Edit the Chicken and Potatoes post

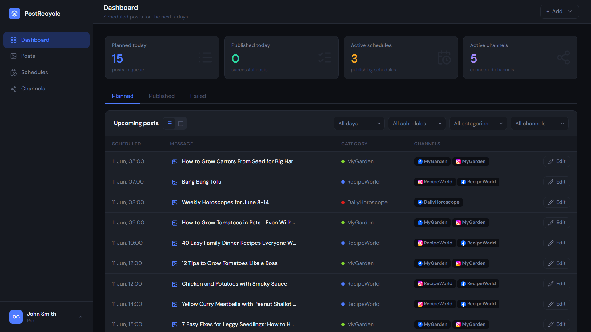[x=557, y=283]
